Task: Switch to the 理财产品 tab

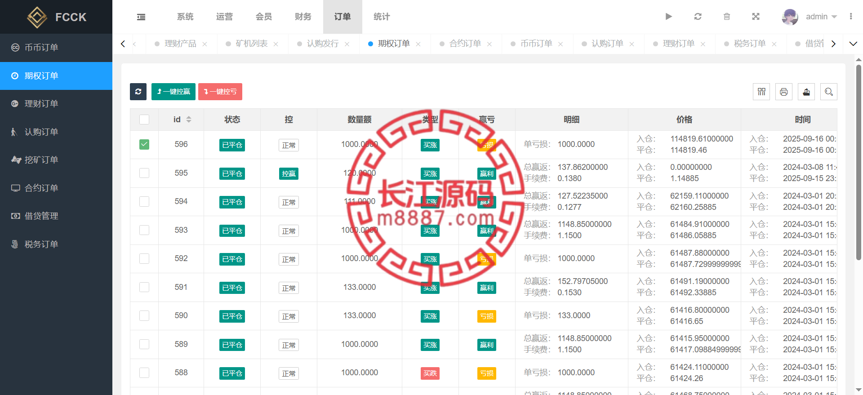Action: click(180, 44)
